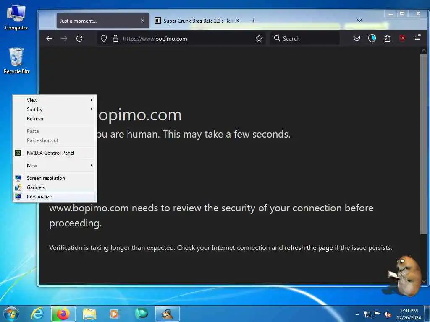Launch Internet Explorer from taskbar
Viewport: 430px width, 322px height.
37,314
